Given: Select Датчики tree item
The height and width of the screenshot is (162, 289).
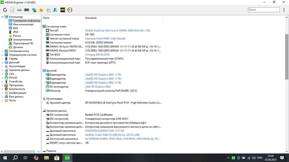Looking at the screenshot, I should point(18,47).
